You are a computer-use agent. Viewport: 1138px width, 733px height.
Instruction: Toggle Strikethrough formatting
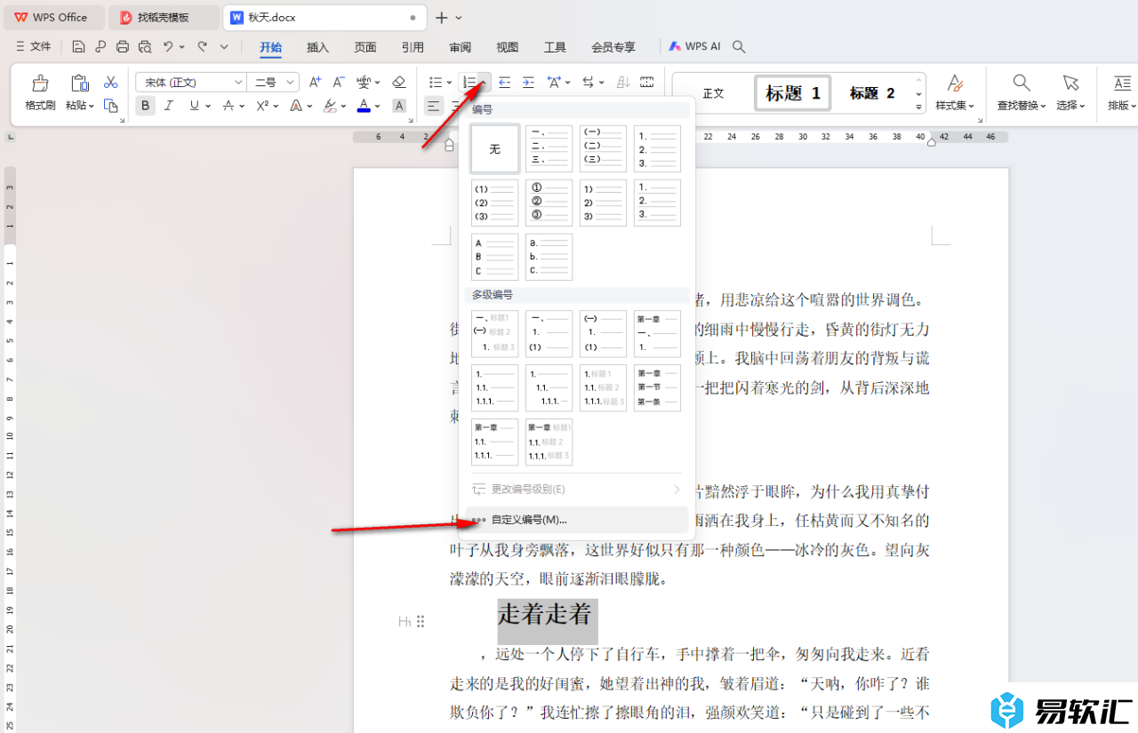[228, 106]
